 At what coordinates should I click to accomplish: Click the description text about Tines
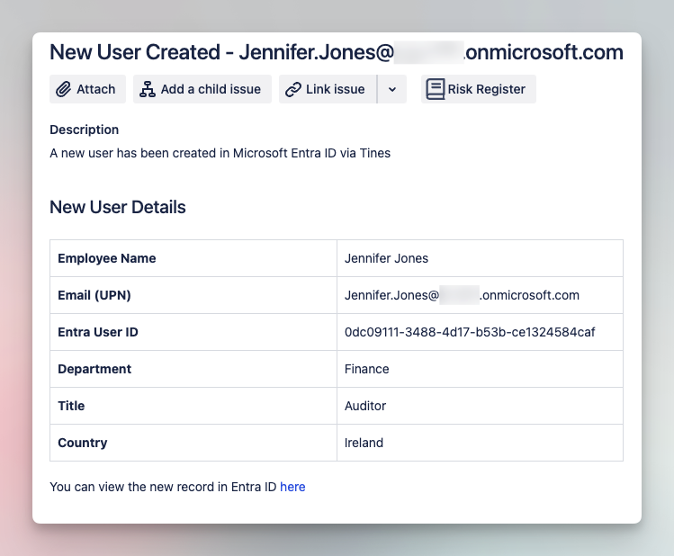click(220, 153)
